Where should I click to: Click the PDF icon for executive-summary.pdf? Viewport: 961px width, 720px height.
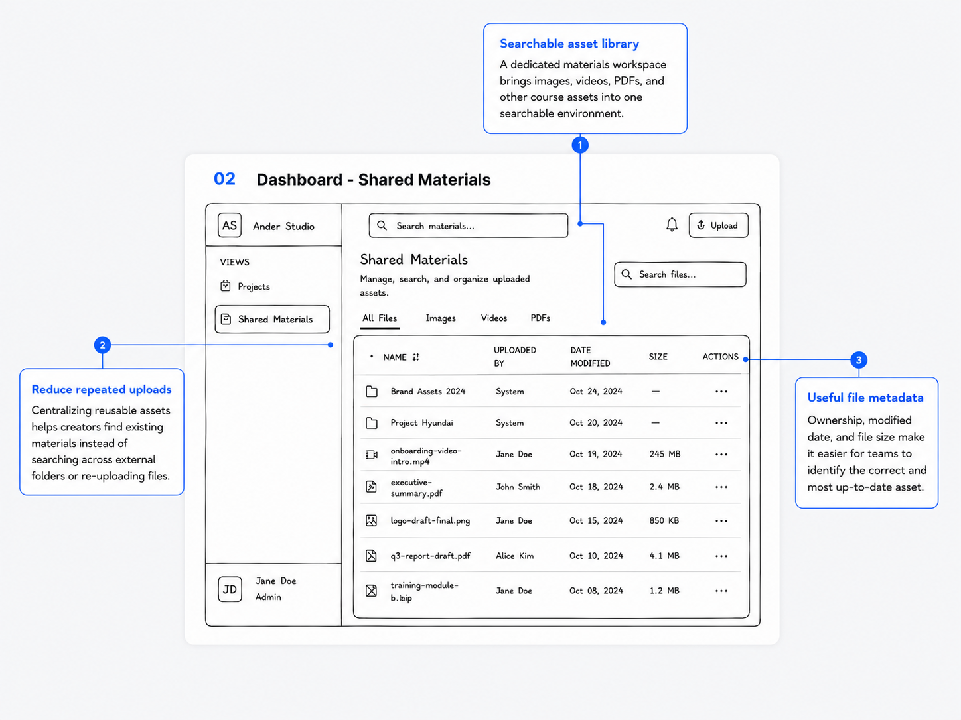(372, 487)
